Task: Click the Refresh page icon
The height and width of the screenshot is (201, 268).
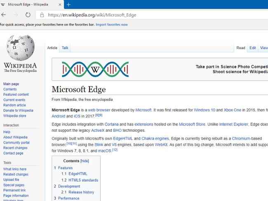Action: [x=28, y=15]
